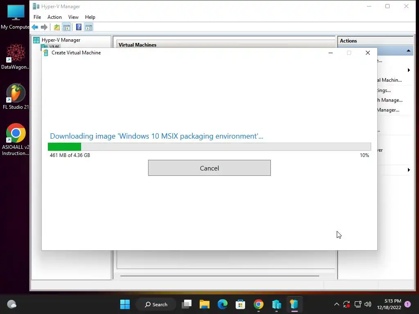Close the Create Virtual Machine dialog
This screenshot has height=314, width=419.
point(368,53)
